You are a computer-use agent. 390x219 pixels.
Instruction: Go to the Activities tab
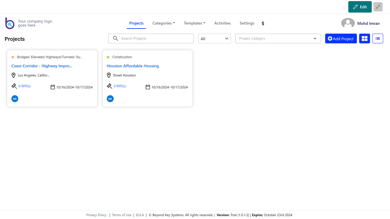coord(222,23)
